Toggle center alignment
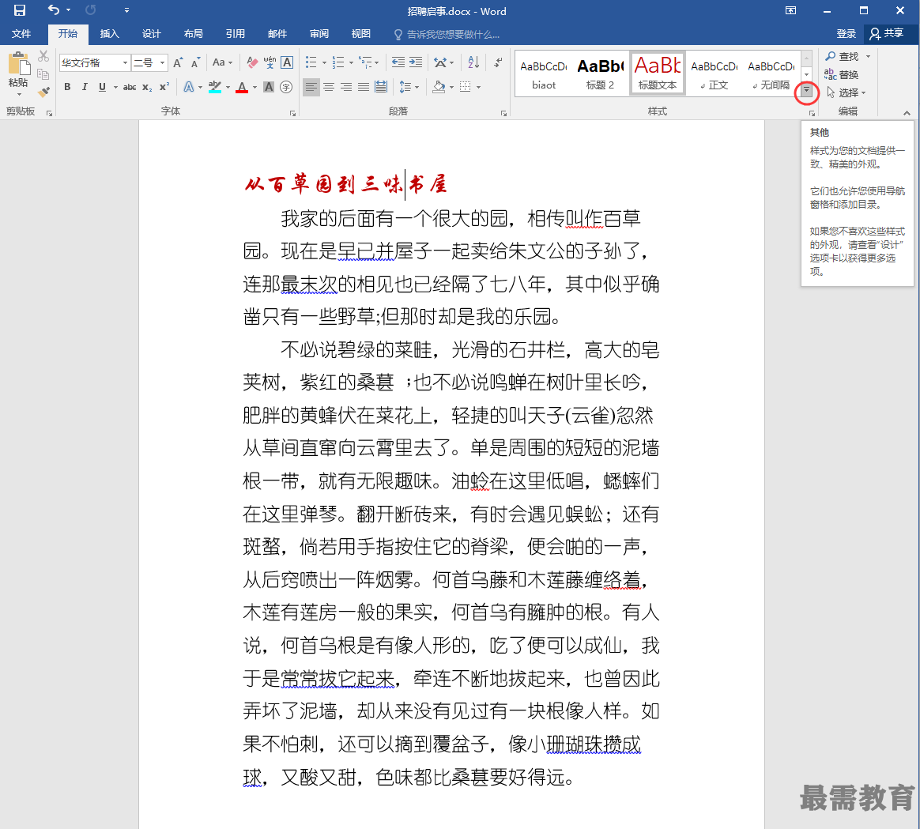Image resolution: width=920 pixels, height=829 pixels. tap(329, 87)
